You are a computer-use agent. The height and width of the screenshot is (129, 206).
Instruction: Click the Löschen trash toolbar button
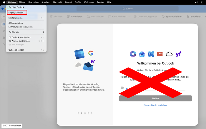point(57,17)
